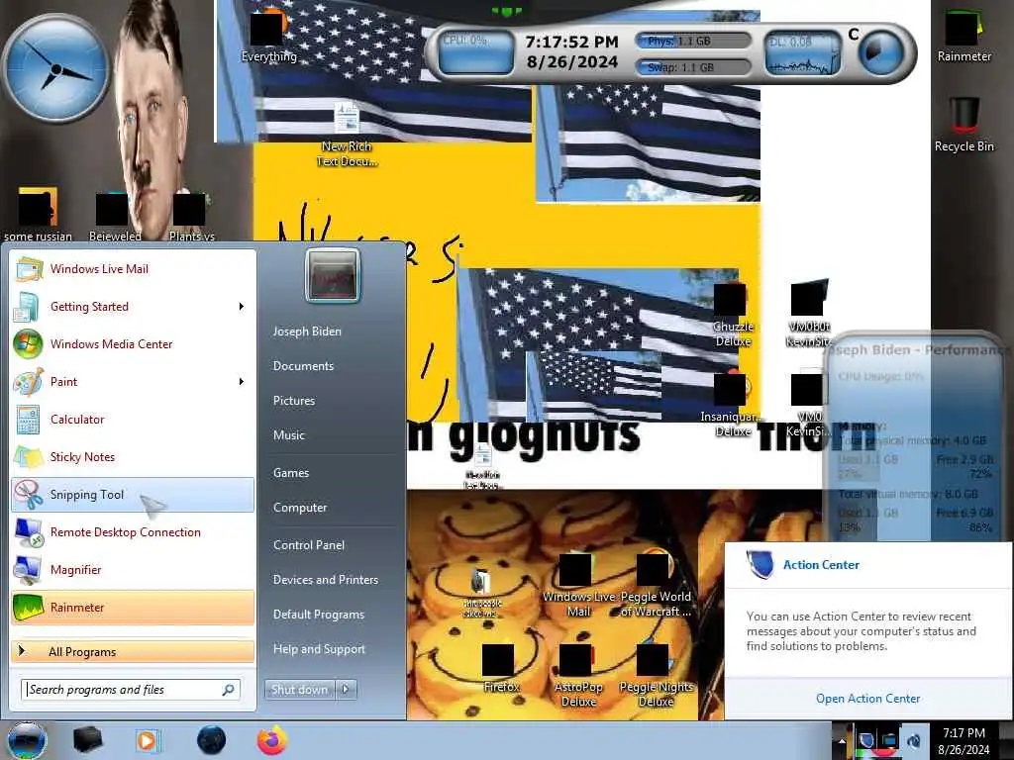The image size is (1014, 760).
Task: Open Pictures from the Start menu
Action: [x=293, y=401]
